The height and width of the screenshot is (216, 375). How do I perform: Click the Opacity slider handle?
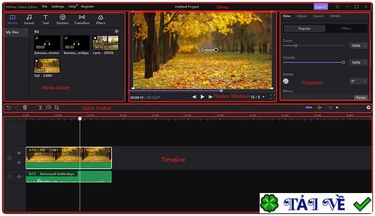click(x=344, y=62)
